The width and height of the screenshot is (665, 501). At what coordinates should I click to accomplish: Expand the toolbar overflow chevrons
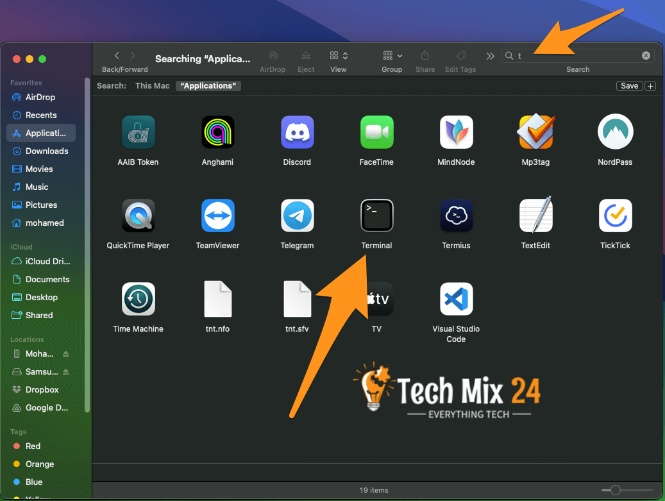[491, 56]
